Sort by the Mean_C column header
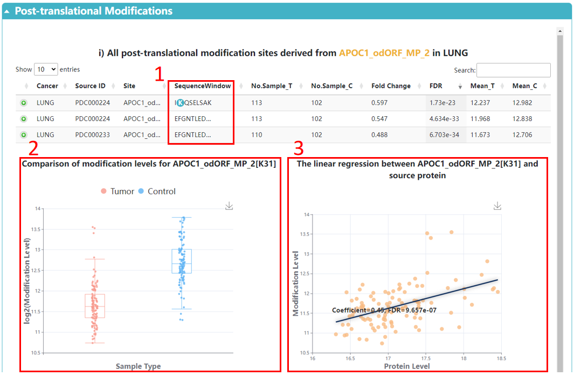574x376 pixels. point(524,86)
